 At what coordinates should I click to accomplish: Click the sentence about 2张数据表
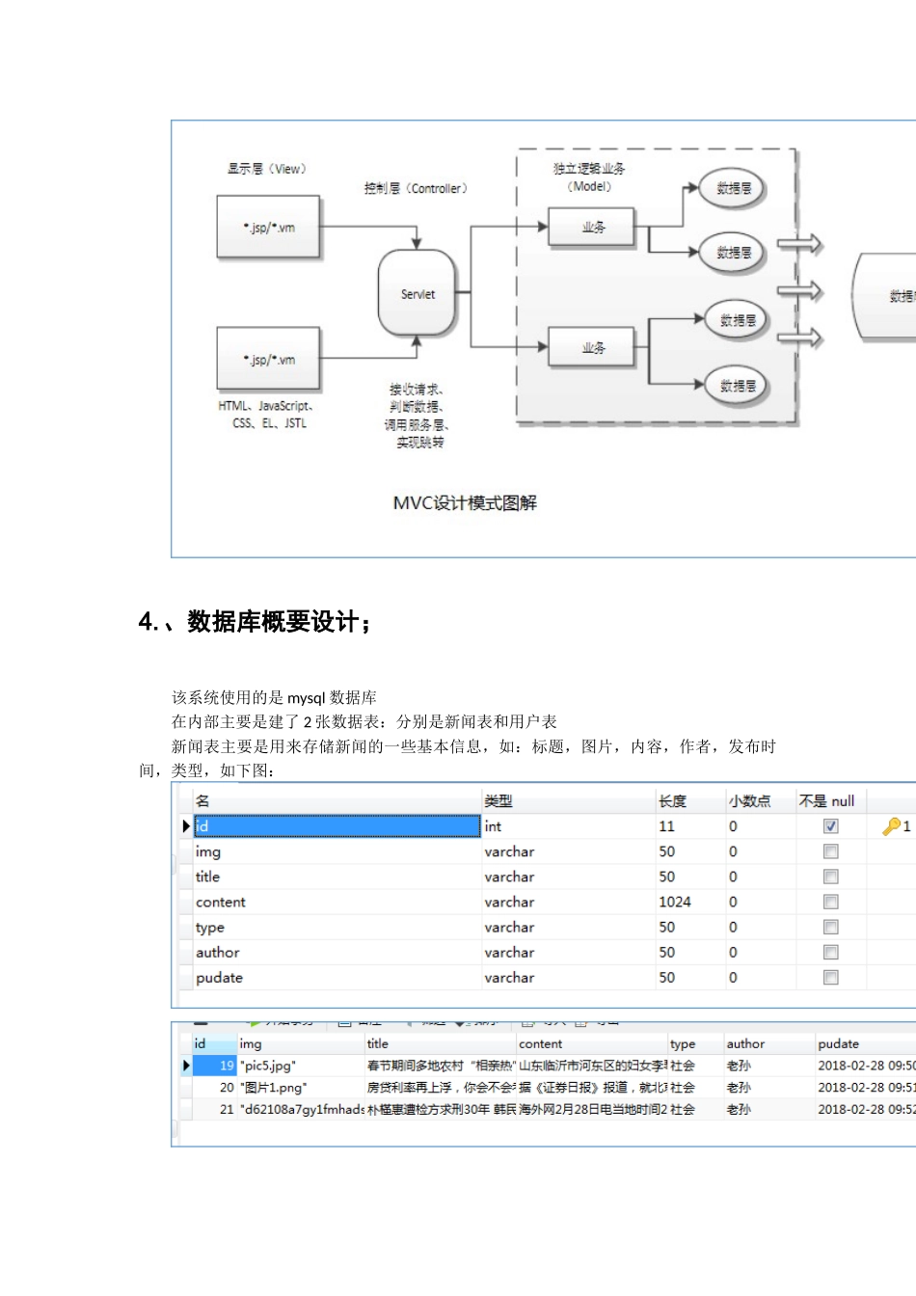coord(364,721)
